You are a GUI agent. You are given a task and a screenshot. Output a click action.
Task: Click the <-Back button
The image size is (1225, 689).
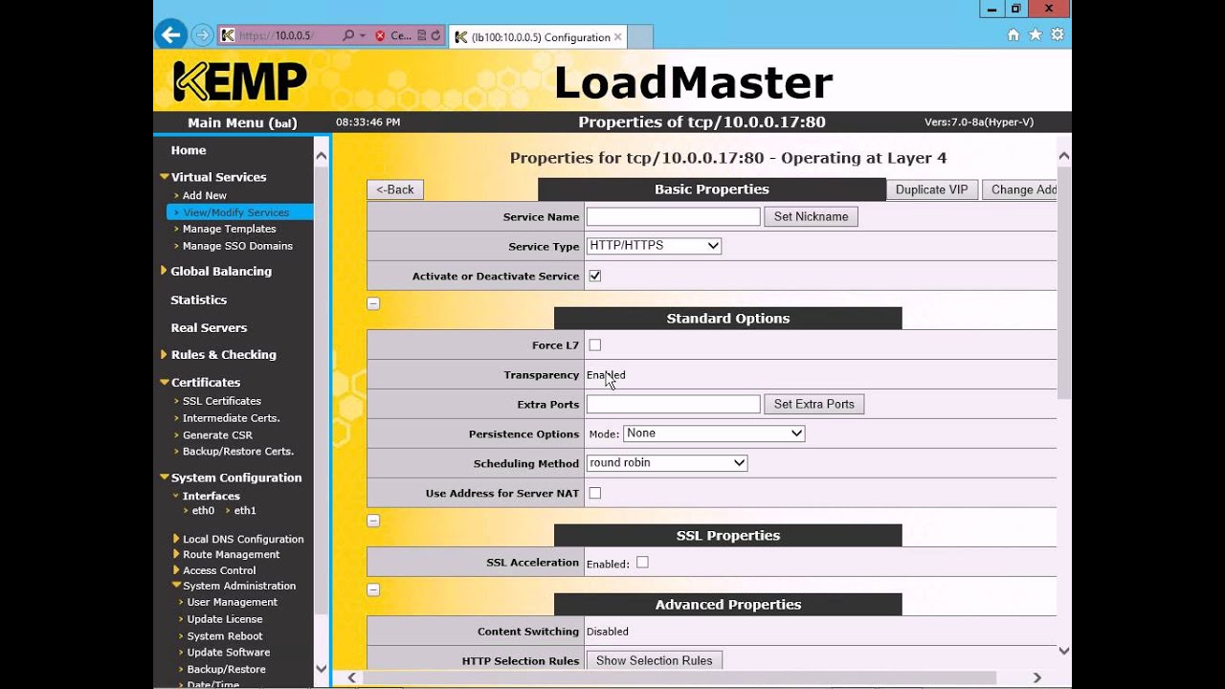pyautogui.click(x=395, y=189)
